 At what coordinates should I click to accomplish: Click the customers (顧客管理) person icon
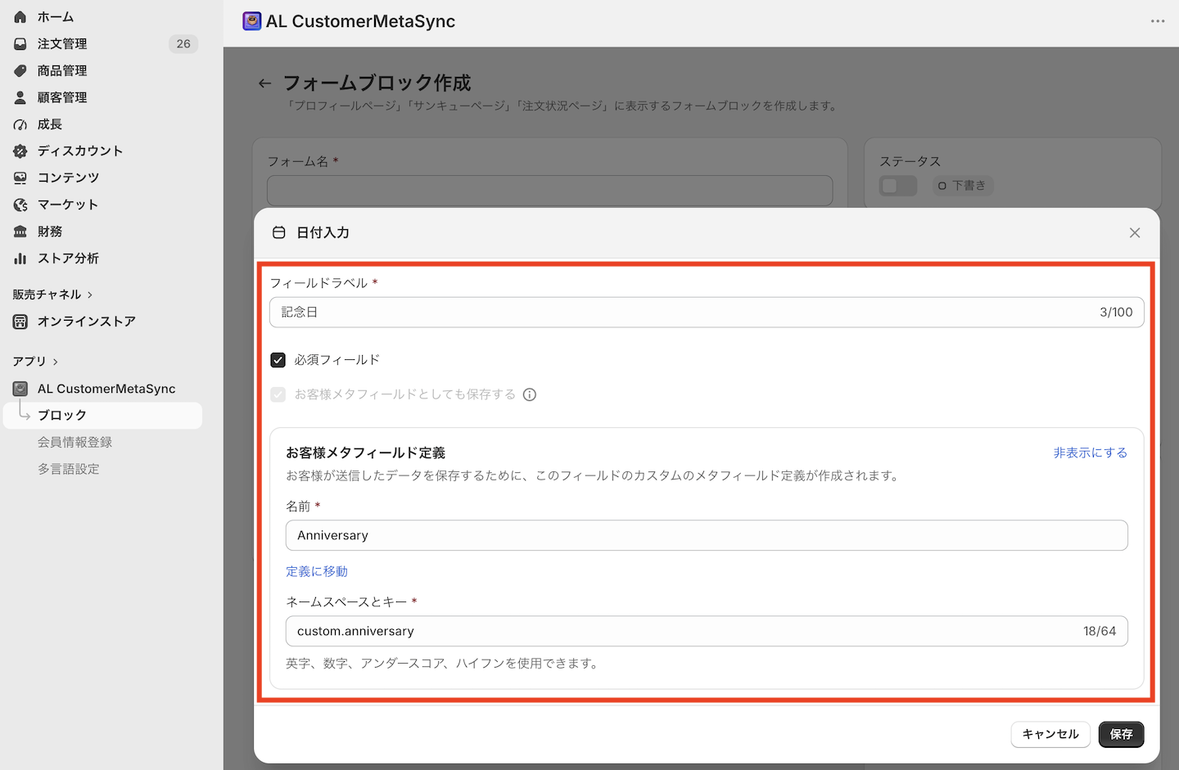tap(20, 97)
